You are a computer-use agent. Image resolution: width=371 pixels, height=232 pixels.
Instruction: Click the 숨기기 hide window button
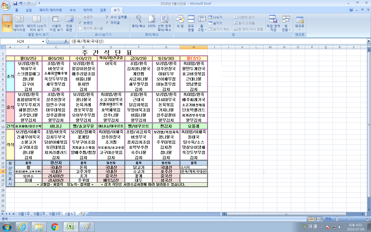click(215, 23)
